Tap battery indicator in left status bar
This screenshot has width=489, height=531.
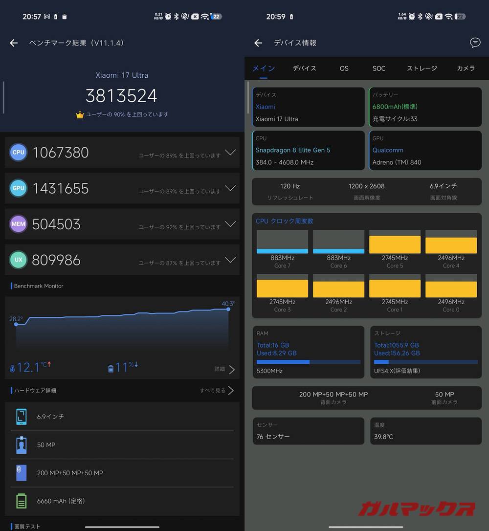[x=217, y=17]
